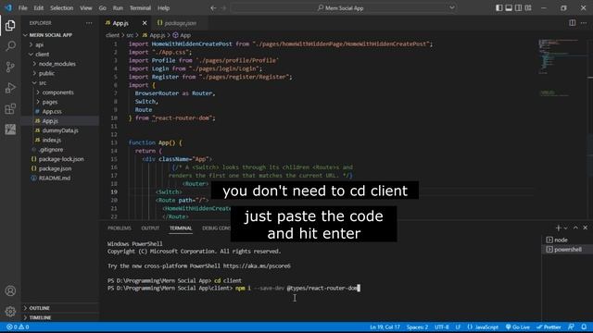This screenshot has width=593, height=333.
Task: Expand the TIMELINE section
Action: click(40, 317)
